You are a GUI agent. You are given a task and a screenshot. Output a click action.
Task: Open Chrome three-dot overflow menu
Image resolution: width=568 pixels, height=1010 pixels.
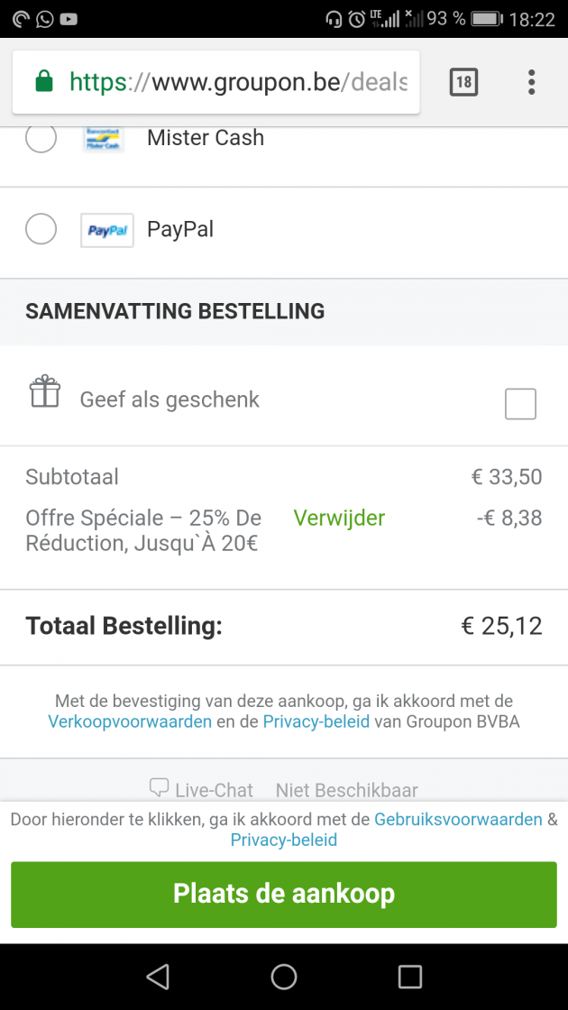click(x=532, y=82)
